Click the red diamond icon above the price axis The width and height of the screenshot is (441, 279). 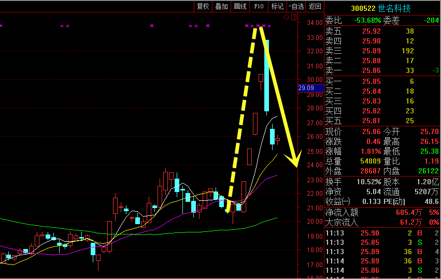(286, 18)
